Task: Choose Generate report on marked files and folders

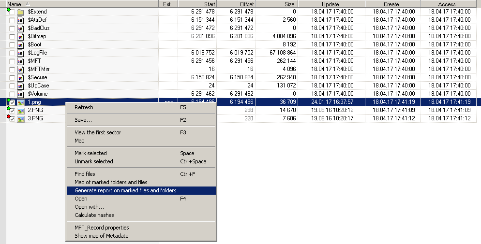Action: (125, 190)
